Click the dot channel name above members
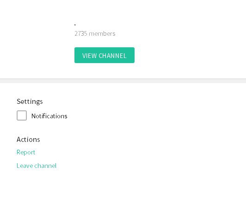The width and height of the screenshot is (246, 211). coord(75,25)
